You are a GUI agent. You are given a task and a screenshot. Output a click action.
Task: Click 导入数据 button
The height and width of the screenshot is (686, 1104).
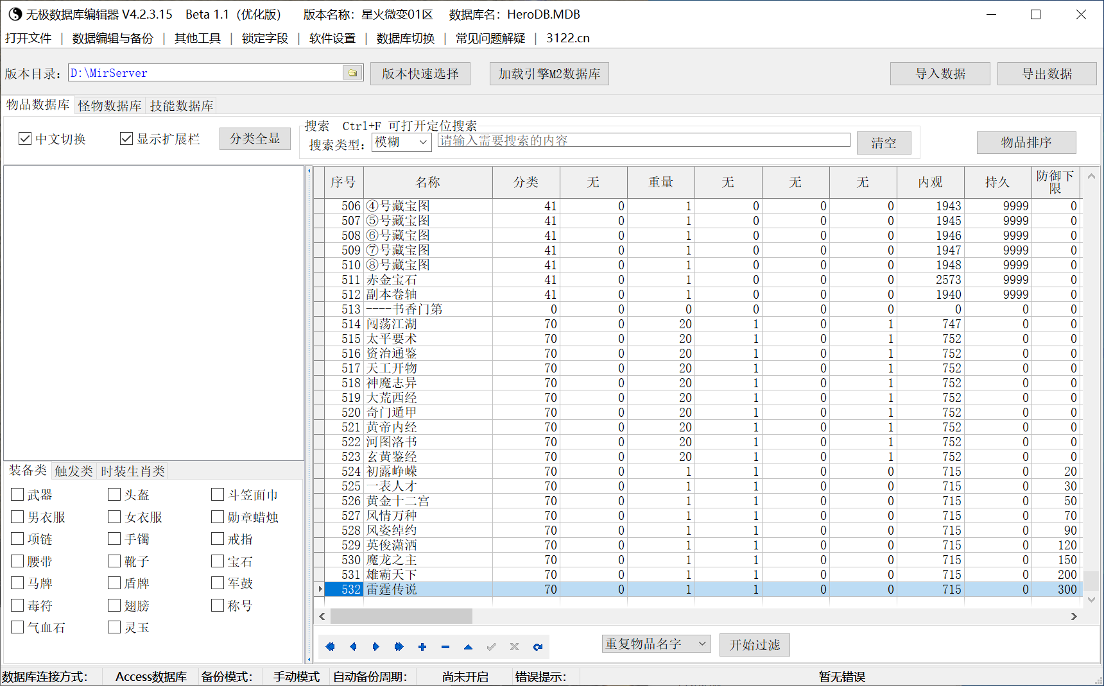tap(940, 74)
